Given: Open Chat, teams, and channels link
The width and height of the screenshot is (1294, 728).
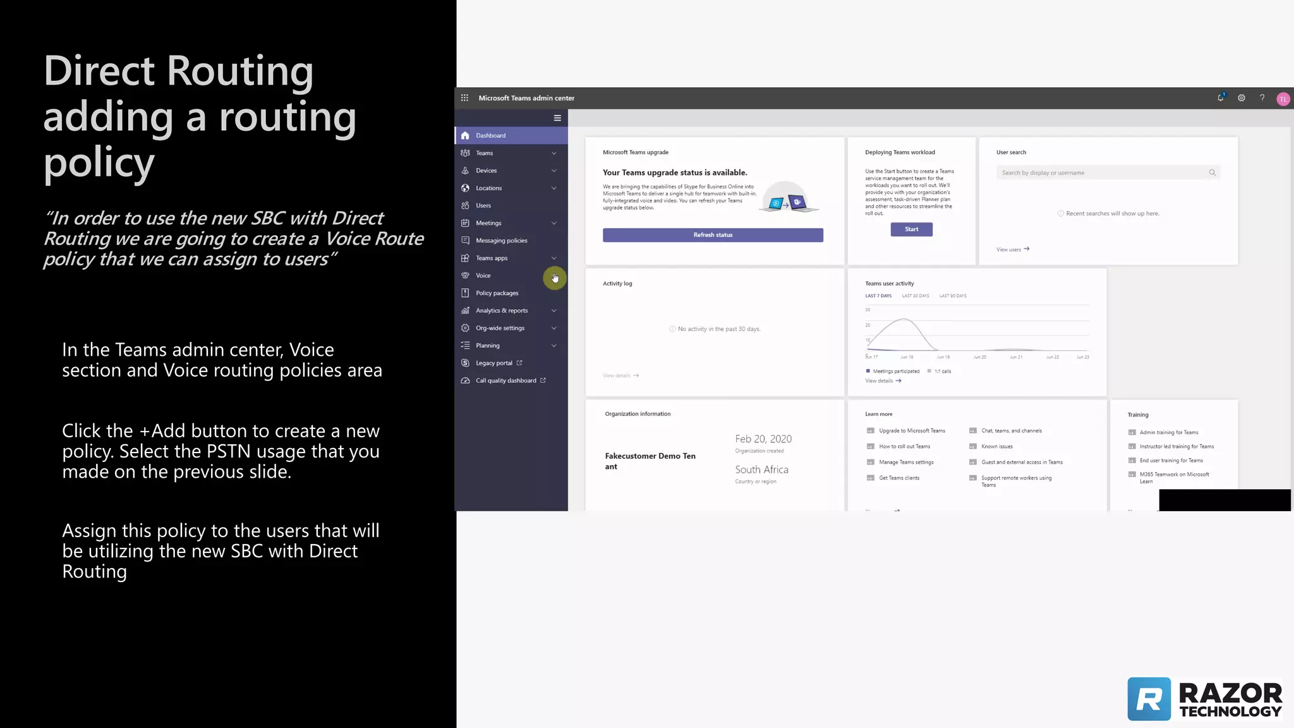Looking at the screenshot, I should click(1012, 431).
